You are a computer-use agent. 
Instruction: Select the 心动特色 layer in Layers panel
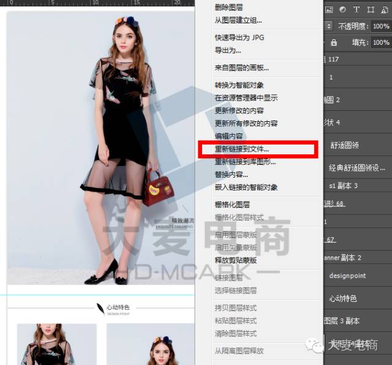tap(358, 298)
